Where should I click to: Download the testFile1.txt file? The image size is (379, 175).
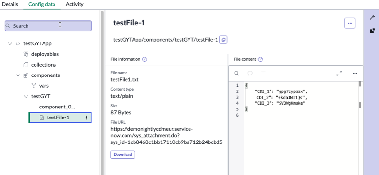(123, 155)
